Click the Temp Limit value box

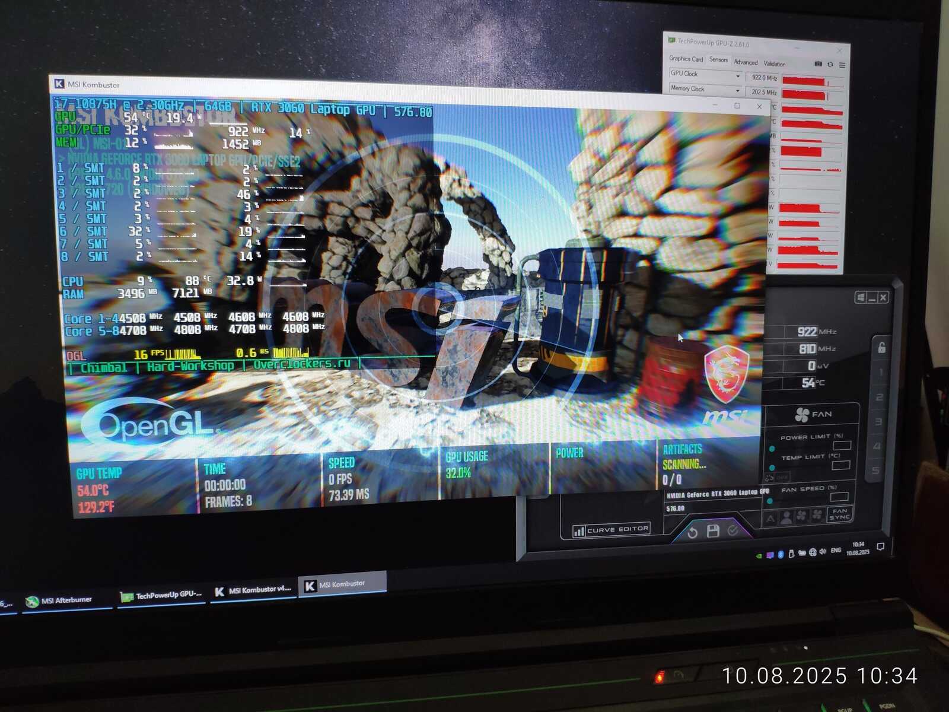coord(840,466)
